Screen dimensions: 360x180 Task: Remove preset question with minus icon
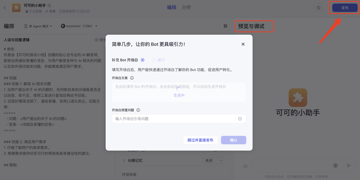240,119
